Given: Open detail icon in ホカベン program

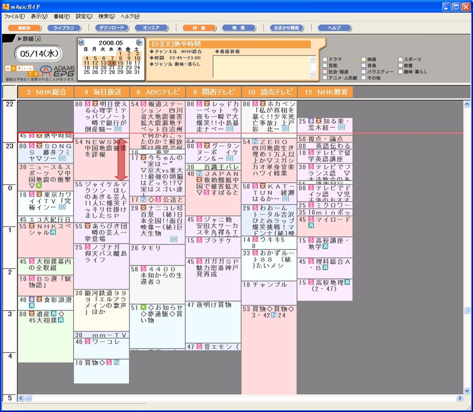Looking at the screenshot, I should point(285,129).
